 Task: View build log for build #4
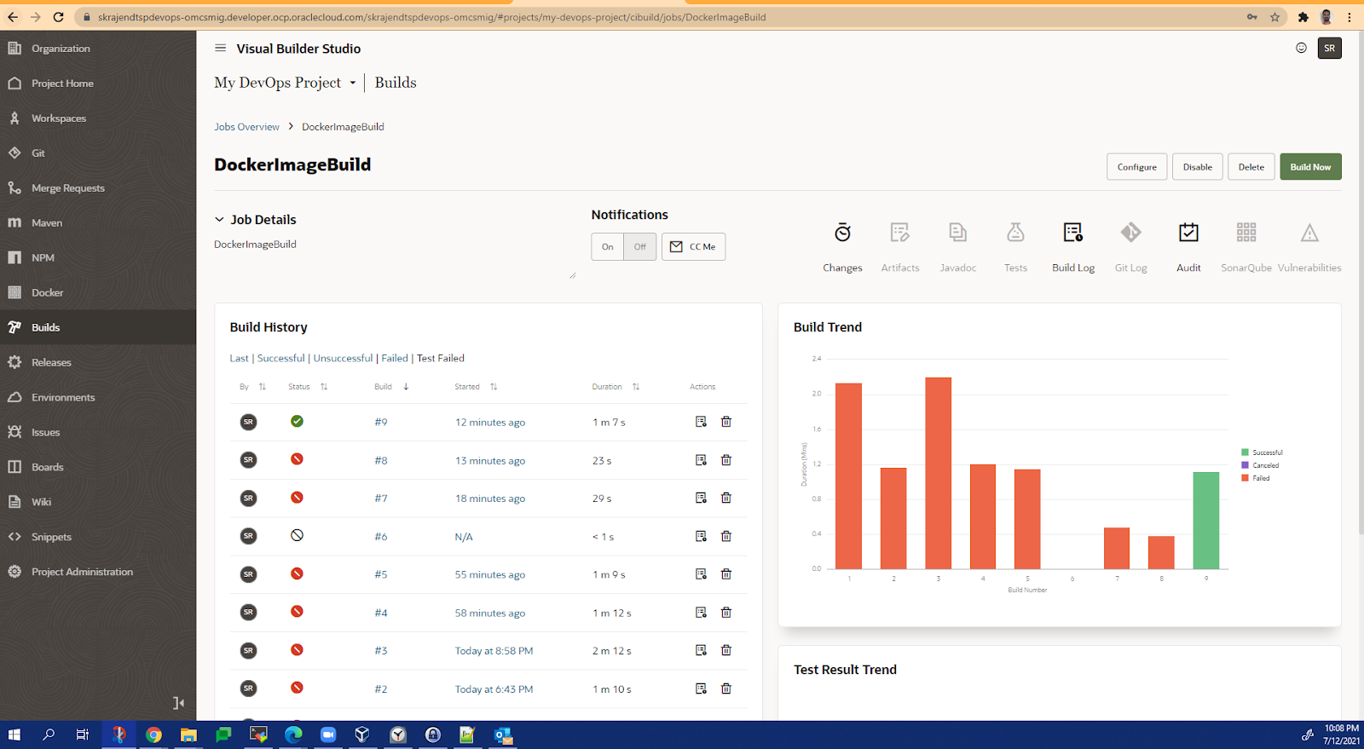click(701, 613)
